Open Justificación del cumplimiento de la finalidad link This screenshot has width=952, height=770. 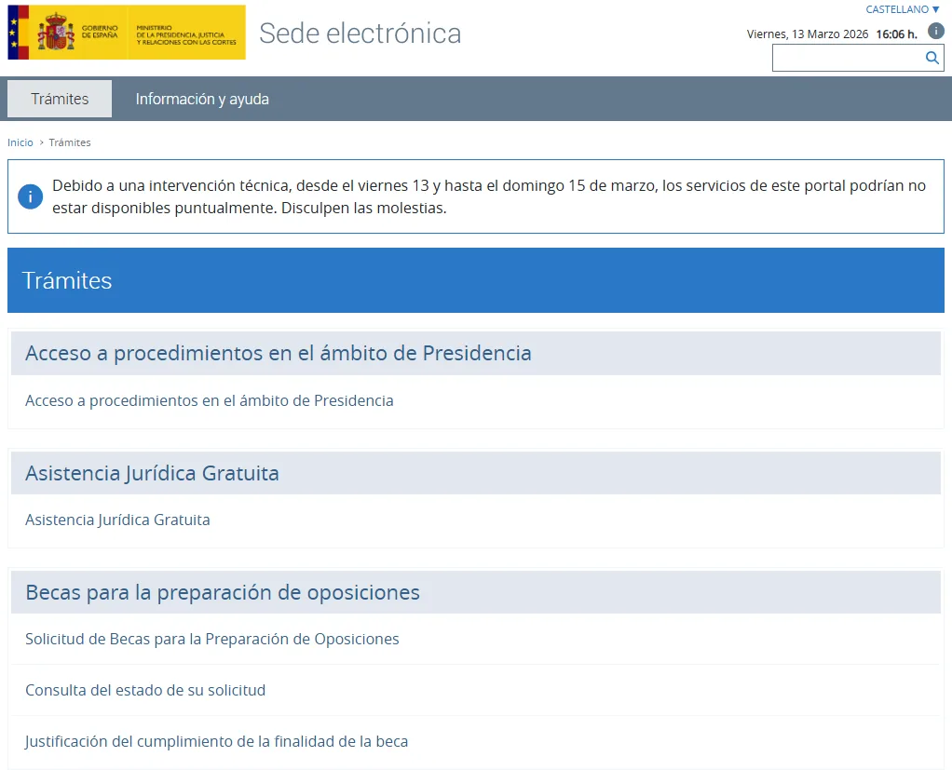(216, 741)
